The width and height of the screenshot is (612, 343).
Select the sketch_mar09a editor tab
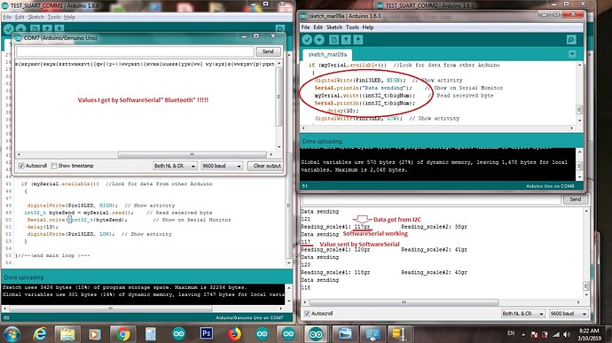[327, 54]
